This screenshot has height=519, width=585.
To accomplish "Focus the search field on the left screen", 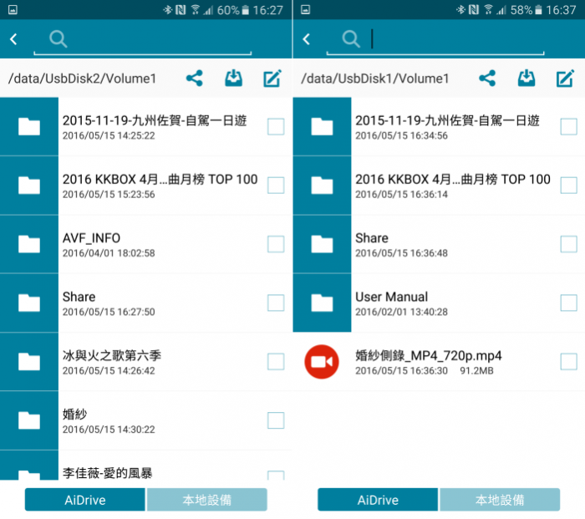I will tap(143, 39).
